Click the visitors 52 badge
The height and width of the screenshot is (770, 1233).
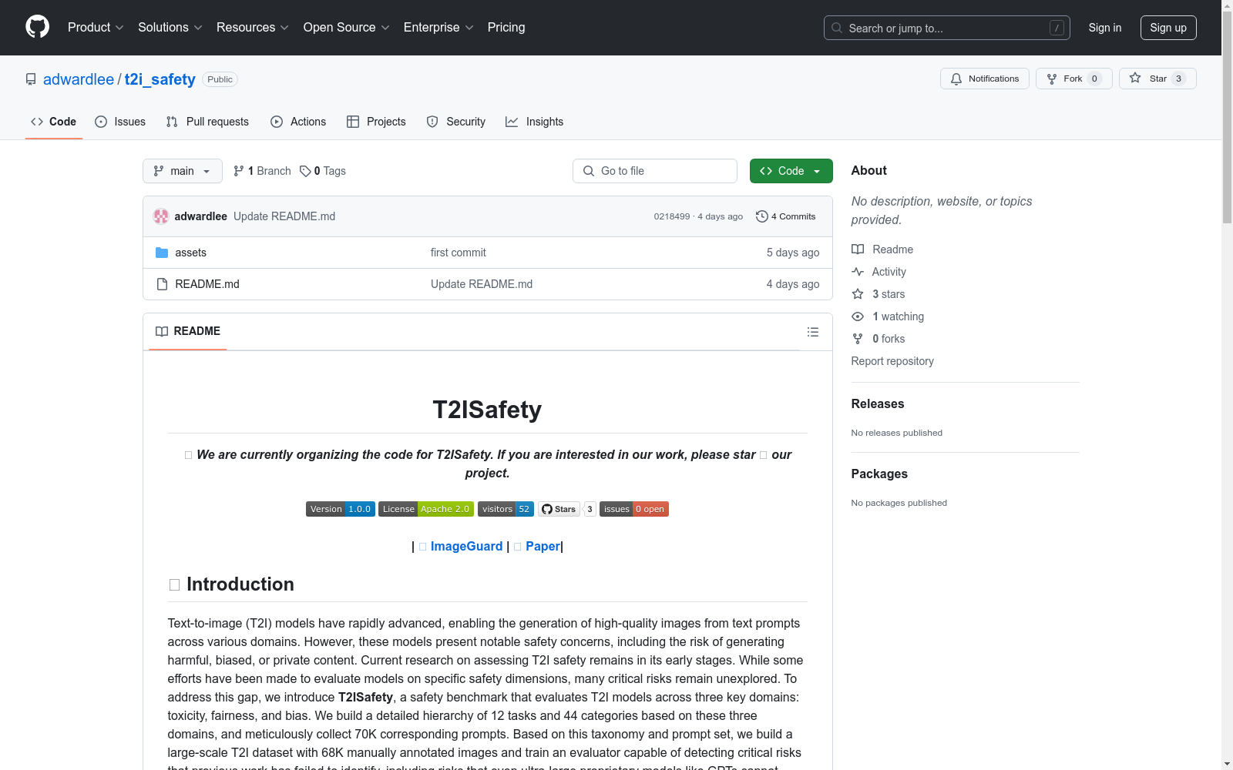506,509
